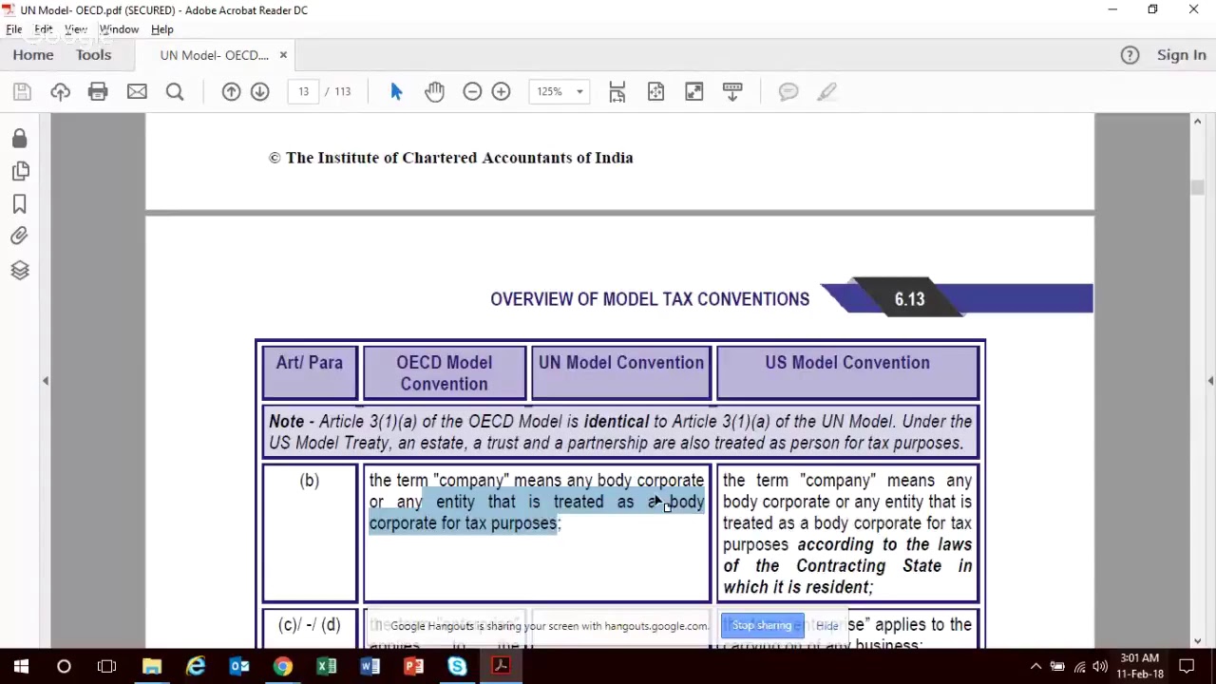
Task: Hide the Hangouts sharing notification
Action: (x=826, y=626)
